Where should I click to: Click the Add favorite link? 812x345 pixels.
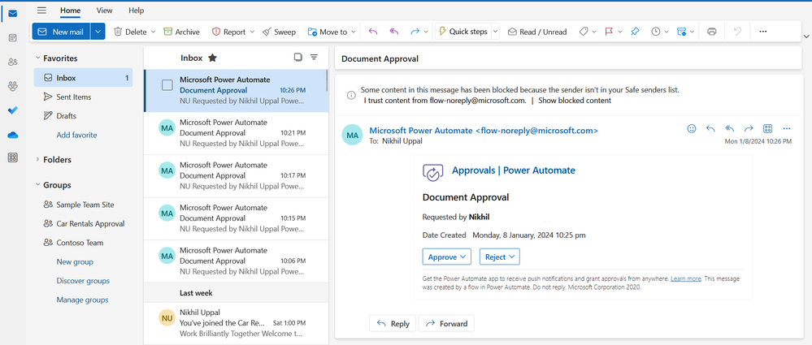[x=76, y=135]
